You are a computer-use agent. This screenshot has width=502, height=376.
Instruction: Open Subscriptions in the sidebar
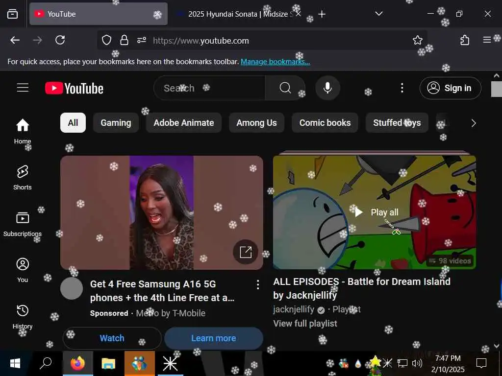pos(23,224)
